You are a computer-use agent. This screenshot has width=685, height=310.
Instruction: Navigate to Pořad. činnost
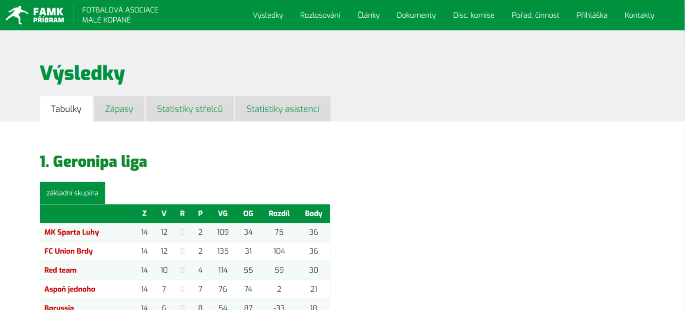tap(535, 15)
